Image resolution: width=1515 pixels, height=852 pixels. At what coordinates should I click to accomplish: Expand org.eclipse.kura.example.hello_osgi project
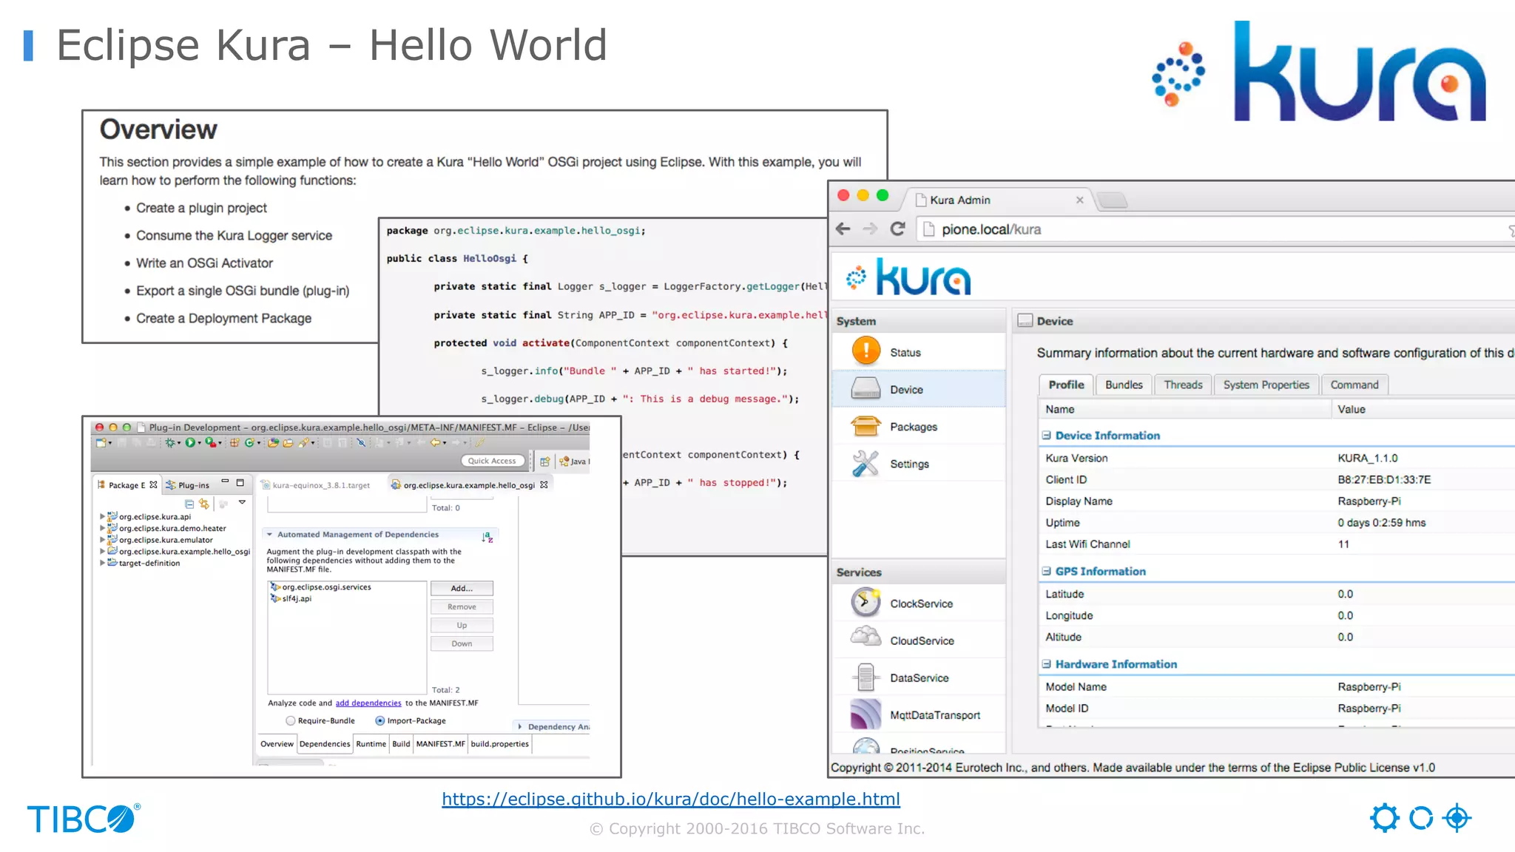102,551
